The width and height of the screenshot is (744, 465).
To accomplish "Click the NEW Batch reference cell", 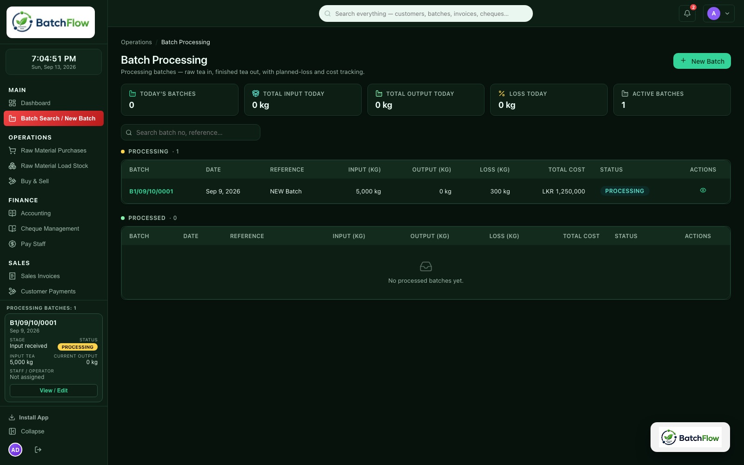I will click(x=286, y=192).
